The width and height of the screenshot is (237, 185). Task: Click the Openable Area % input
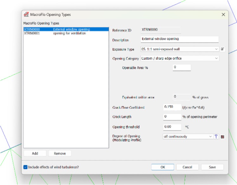point(182,67)
